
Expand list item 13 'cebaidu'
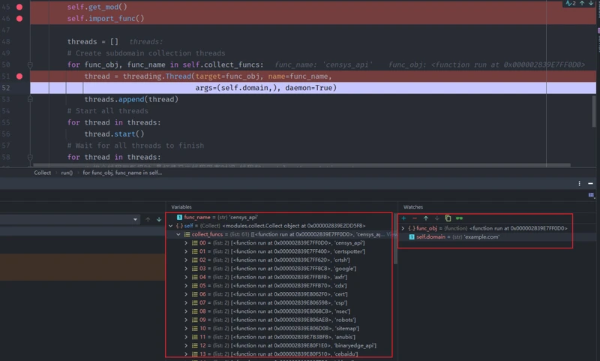tap(186, 354)
